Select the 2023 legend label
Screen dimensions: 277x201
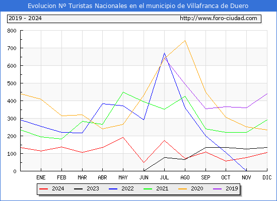tap(93, 188)
